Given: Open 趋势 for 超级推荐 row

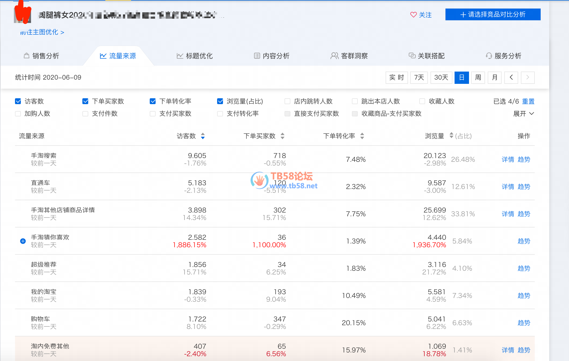Looking at the screenshot, I should 524,268.
